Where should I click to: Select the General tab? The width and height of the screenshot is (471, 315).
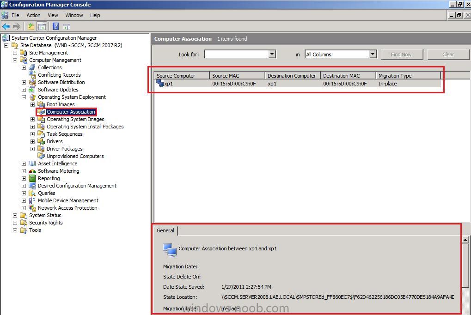coord(165,230)
